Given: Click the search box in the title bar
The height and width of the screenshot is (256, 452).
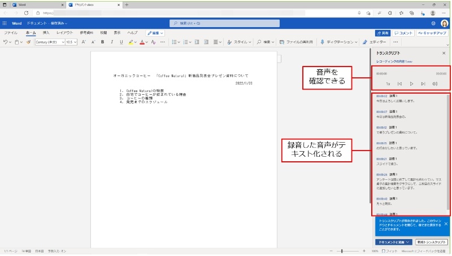Looking at the screenshot, I should pos(226,23).
